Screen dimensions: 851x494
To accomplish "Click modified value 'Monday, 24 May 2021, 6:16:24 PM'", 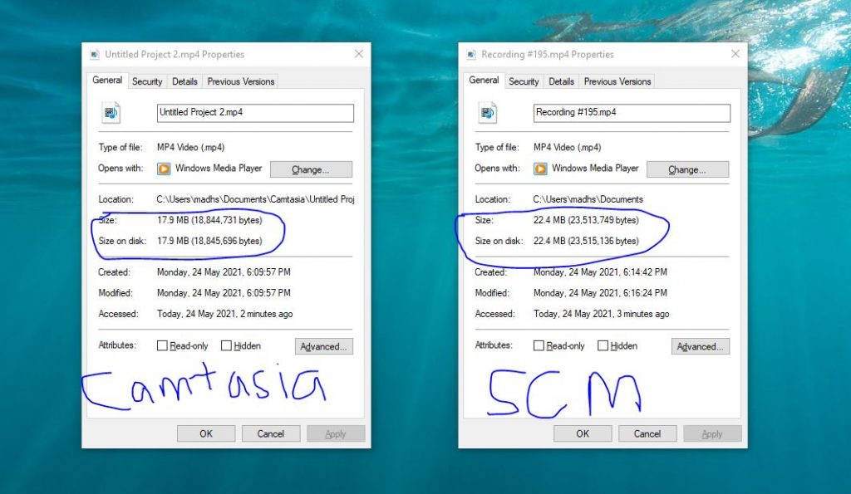I will tap(600, 293).
